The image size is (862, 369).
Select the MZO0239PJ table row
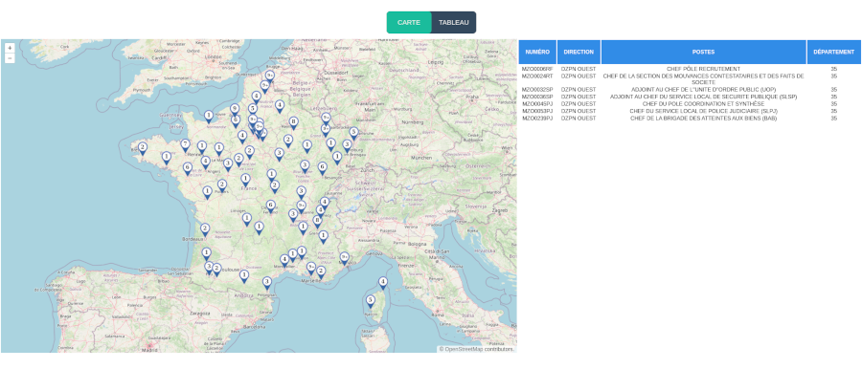689,118
